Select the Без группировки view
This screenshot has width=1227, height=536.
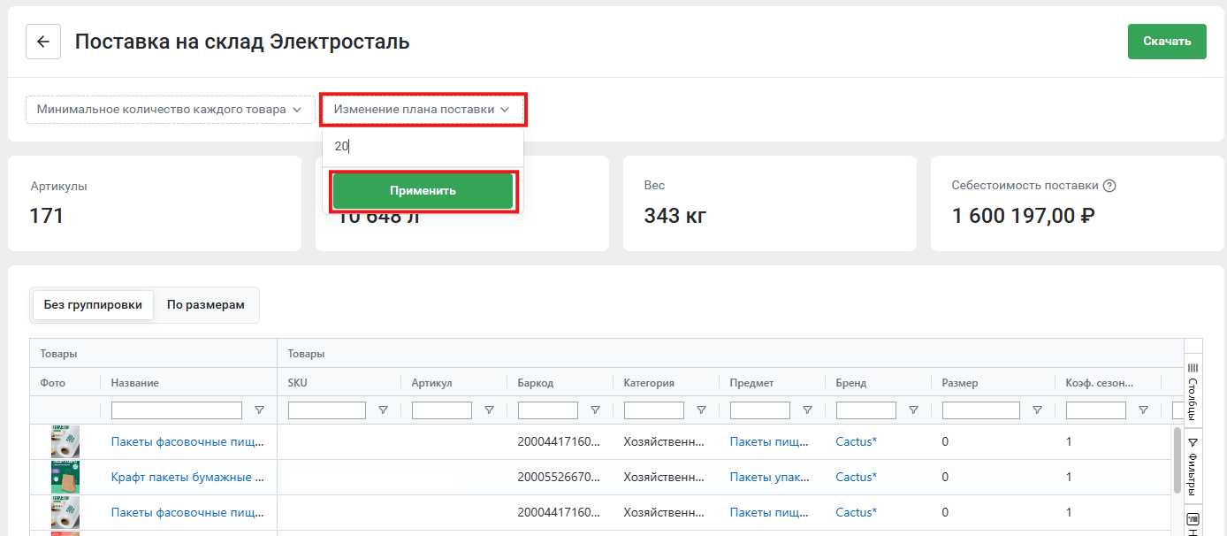93,305
